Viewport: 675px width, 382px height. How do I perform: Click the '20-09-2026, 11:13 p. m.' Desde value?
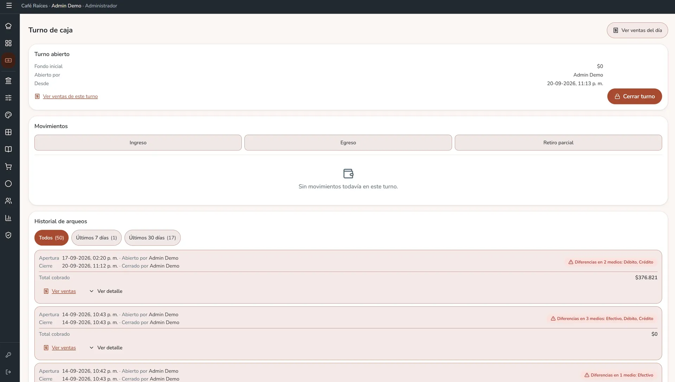coord(575,83)
